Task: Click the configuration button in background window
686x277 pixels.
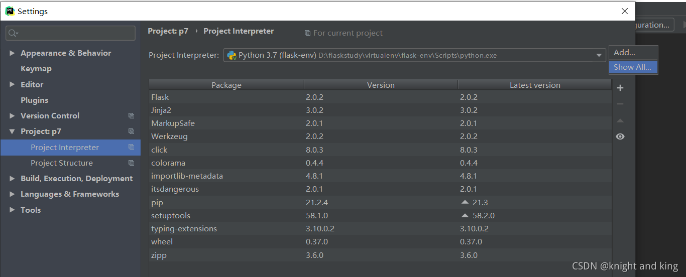Action: pos(654,25)
